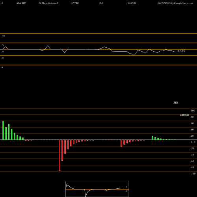Click the MR label above lower chart

click(176, 102)
